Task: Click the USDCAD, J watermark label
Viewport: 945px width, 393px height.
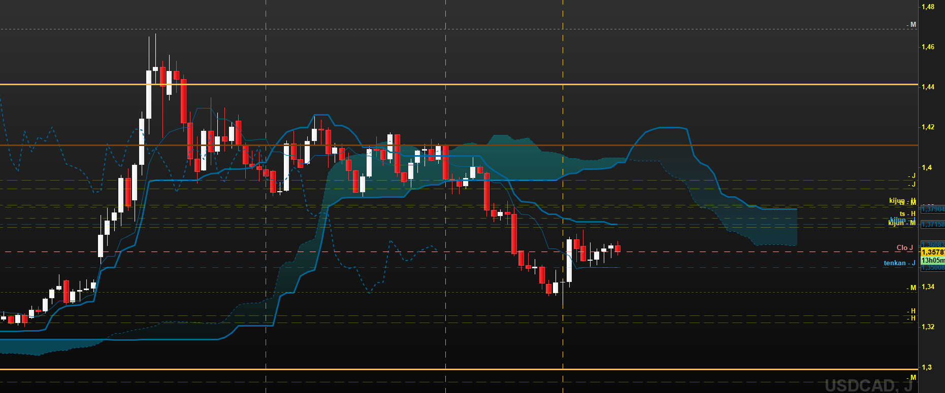Action: [x=868, y=385]
